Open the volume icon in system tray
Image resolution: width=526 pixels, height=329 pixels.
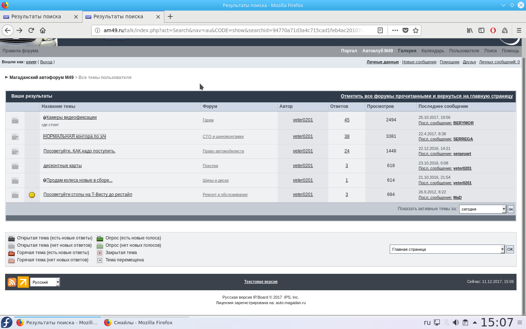tap(456, 322)
